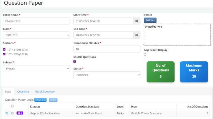Open the Result Summary tab
The width and height of the screenshot is (213, 119).
(x=45, y=92)
